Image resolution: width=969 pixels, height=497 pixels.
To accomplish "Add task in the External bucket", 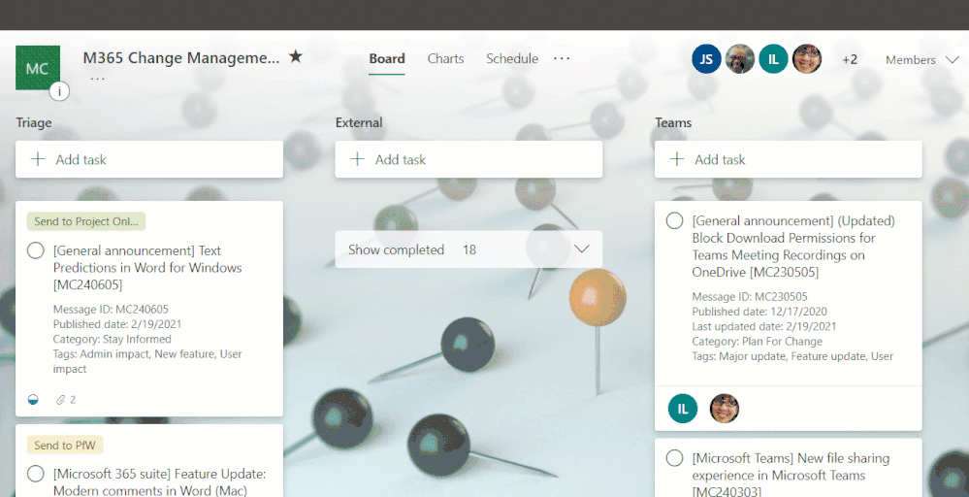I will tap(468, 159).
